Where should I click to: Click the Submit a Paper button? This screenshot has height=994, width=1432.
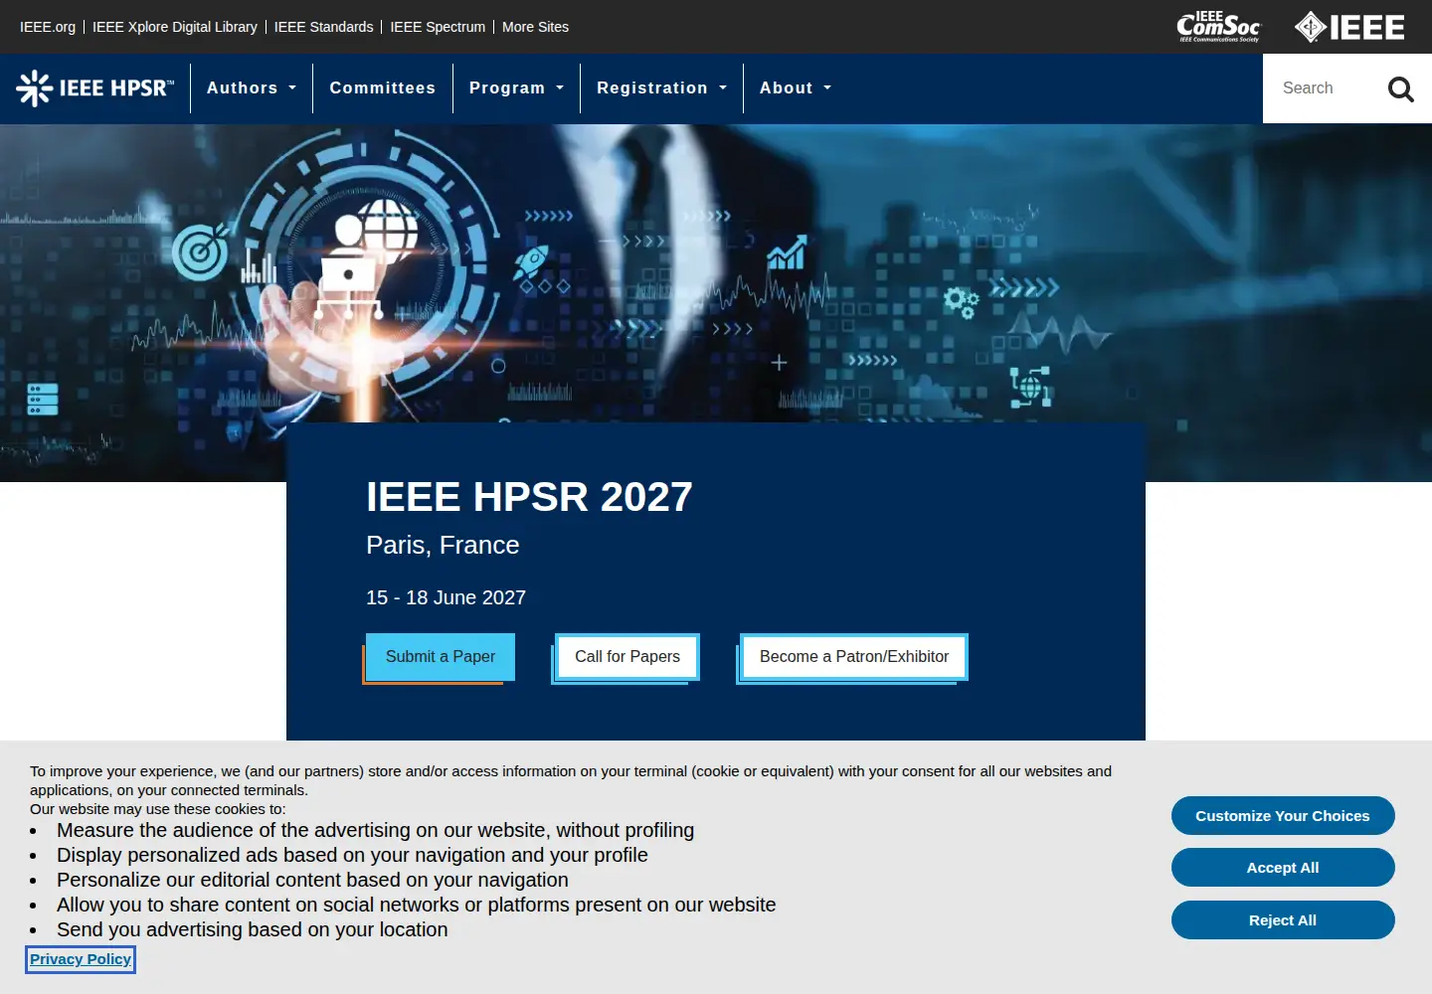click(x=441, y=657)
